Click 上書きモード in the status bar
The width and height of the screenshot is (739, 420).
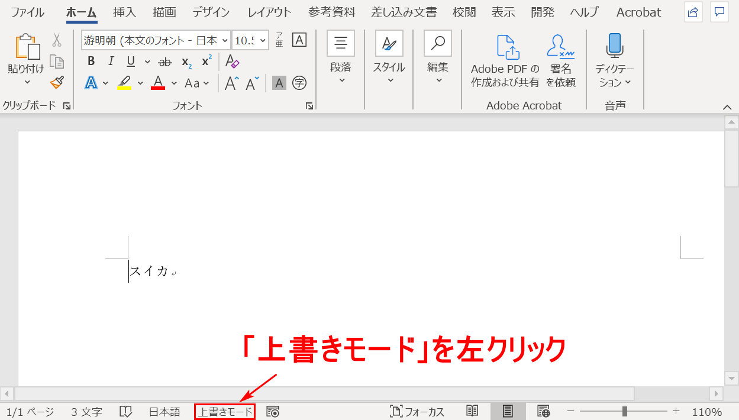pos(225,412)
